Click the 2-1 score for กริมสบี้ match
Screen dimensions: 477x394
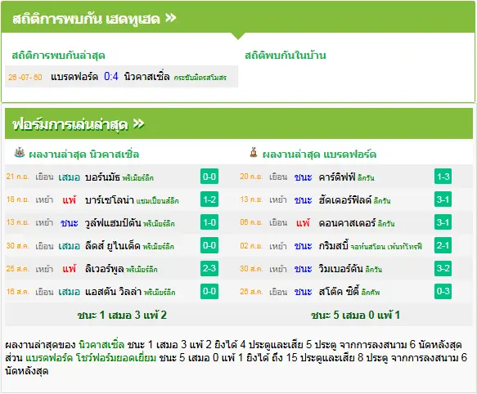(x=443, y=245)
